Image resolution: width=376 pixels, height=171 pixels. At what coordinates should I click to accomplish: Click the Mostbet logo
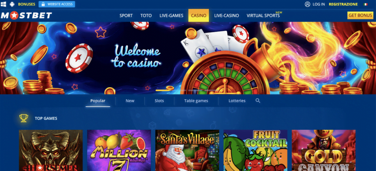26,15
